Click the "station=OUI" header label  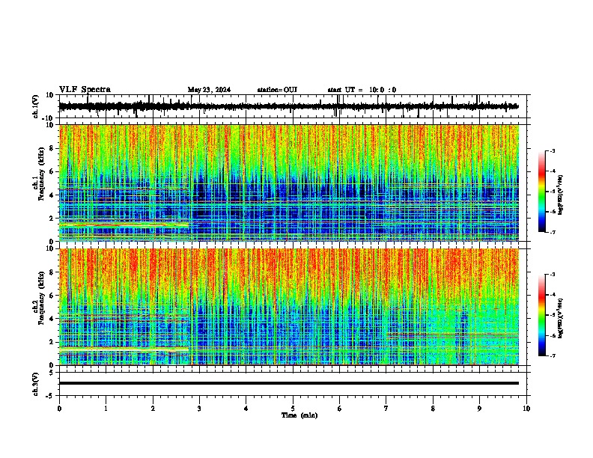click(277, 90)
